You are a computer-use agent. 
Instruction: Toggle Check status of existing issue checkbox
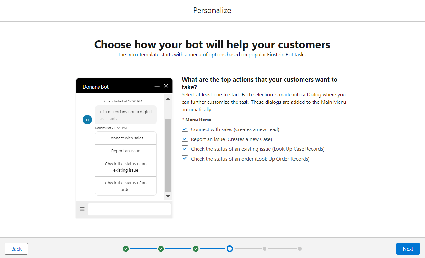(x=185, y=148)
